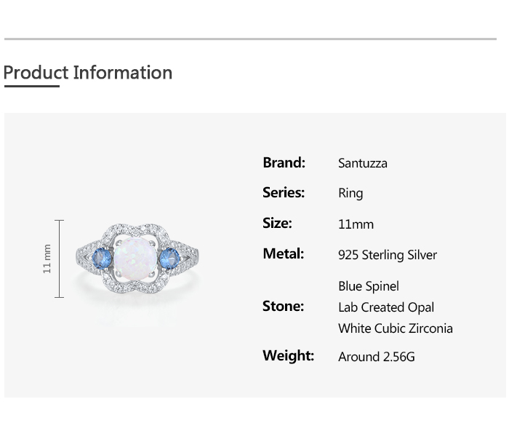Viewport: 509px width, 442px height.
Task: Select the Blue Spinel stone entry
Action: pyautogui.click(x=369, y=286)
